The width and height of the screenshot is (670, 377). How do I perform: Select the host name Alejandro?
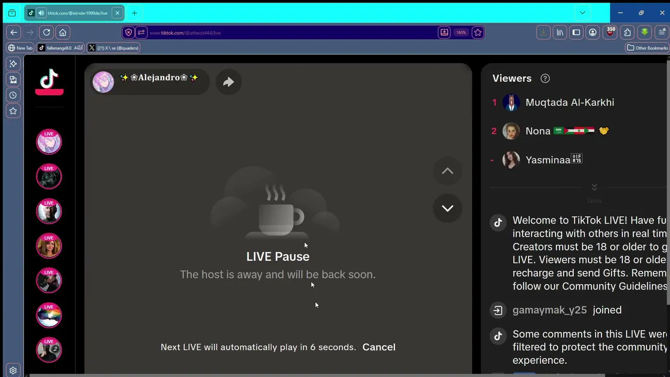click(x=159, y=77)
